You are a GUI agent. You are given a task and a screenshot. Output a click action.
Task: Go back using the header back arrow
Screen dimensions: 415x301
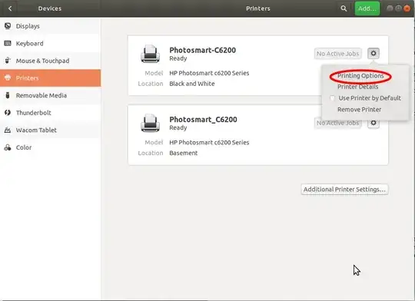click(10, 8)
